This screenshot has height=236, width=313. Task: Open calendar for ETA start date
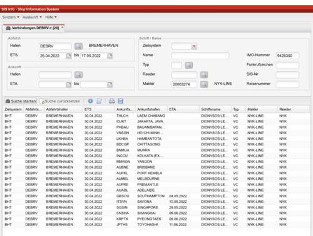click(x=69, y=84)
